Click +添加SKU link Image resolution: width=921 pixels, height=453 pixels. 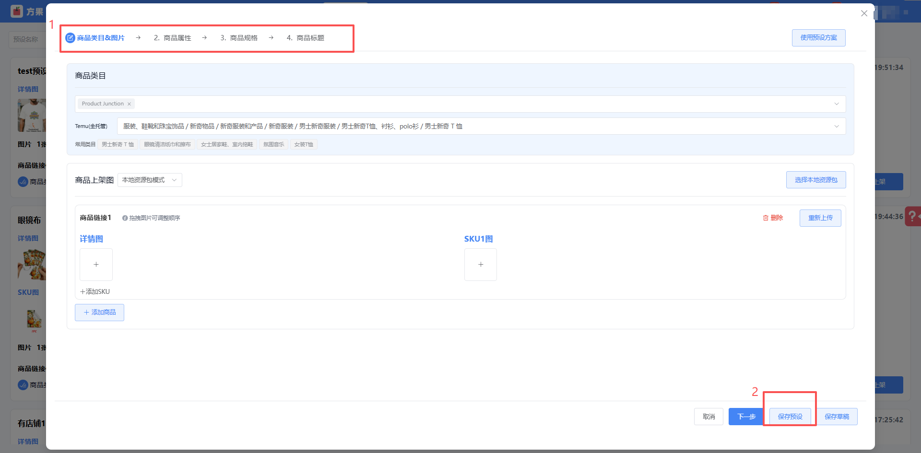click(95, 292)
